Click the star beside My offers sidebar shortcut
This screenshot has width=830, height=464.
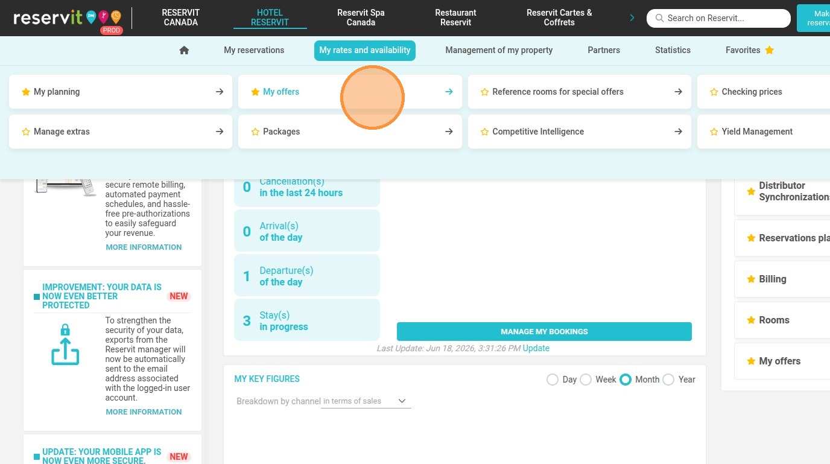[751, 361]
